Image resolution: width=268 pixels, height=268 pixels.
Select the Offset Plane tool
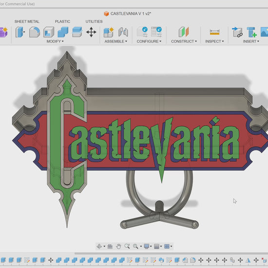(x=184, y=32)
